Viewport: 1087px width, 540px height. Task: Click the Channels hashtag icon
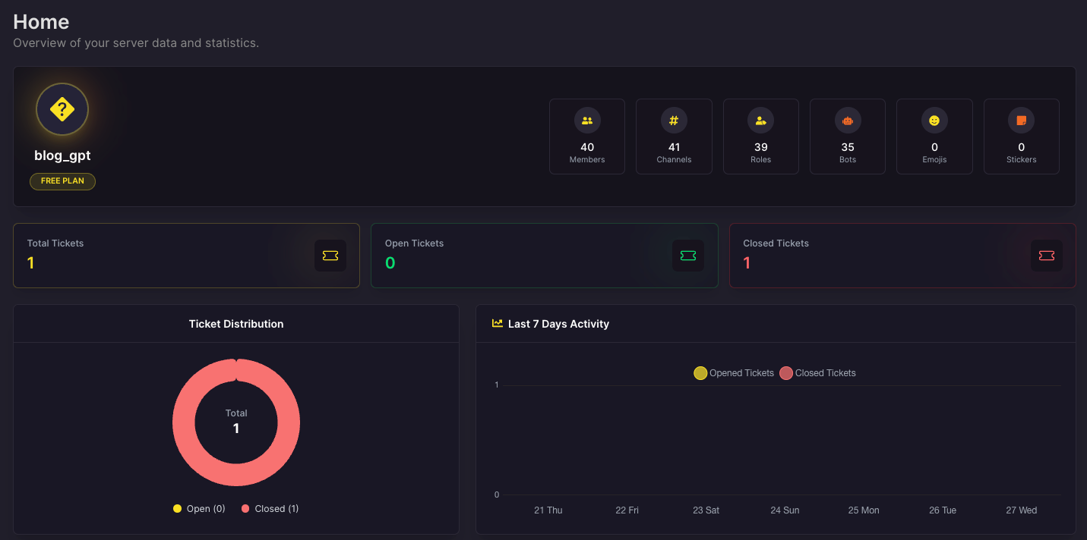point(674,120)
